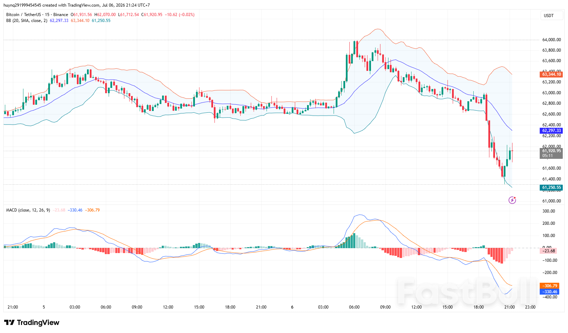Click the 63,000.00 price axis label

pyautogui.click(x=552, y=93)
